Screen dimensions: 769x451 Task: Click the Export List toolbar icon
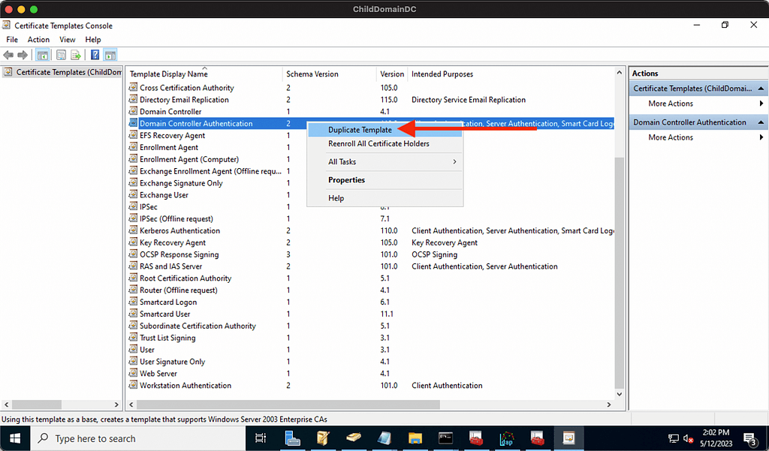click(x=76, y=55)
